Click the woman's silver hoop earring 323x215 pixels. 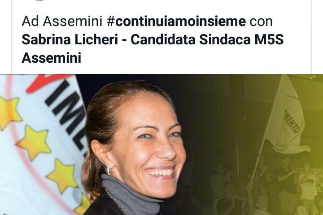[x=109, y=170]
